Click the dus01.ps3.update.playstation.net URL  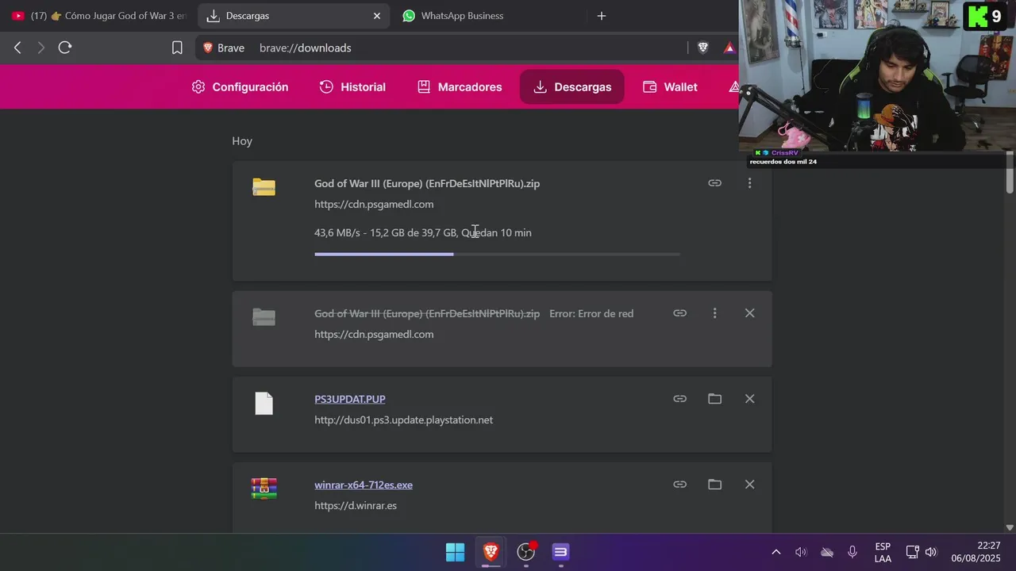click(x=403, y=420)
